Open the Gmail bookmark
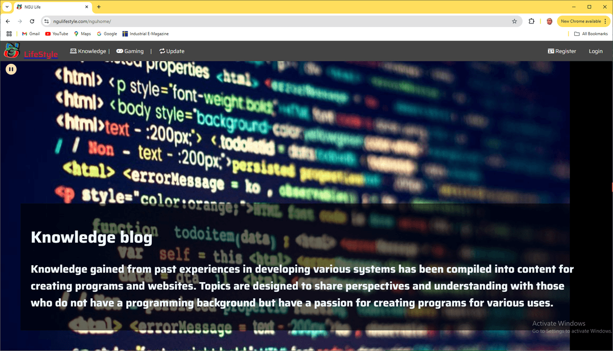The width and height of the screenshot is (613, 351). pyautogui.click(x=31, y=34)
